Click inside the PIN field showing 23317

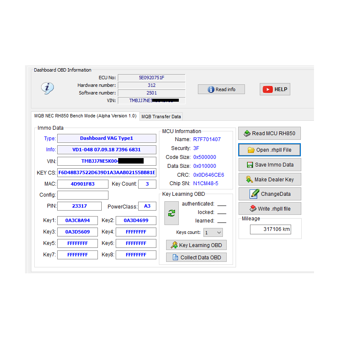pyautogui.click(x=79, y=206)
